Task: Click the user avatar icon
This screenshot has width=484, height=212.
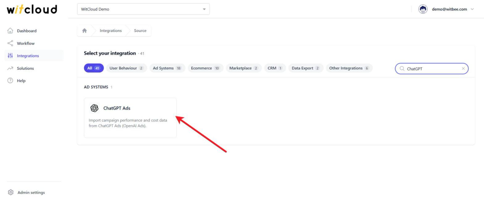Action: (423, 9)
